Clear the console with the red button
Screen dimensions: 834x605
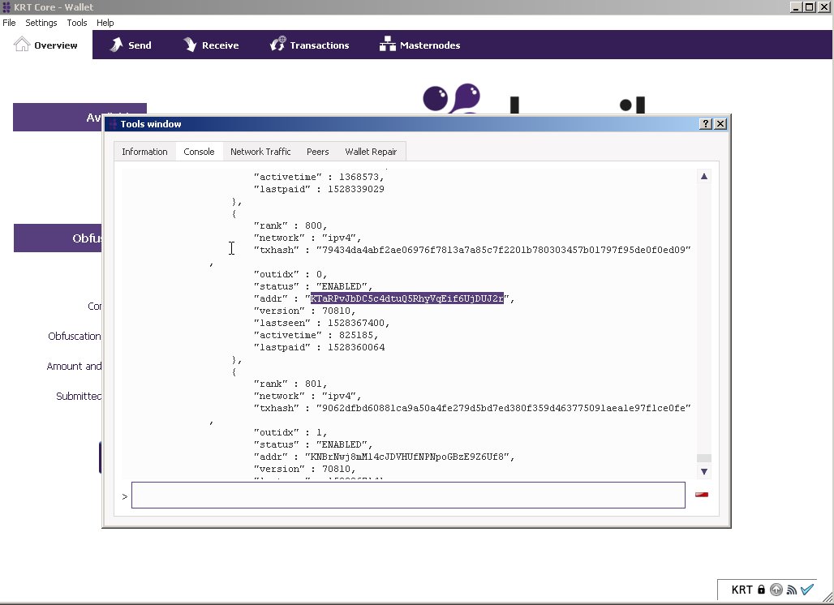click(x=702, y=495)
